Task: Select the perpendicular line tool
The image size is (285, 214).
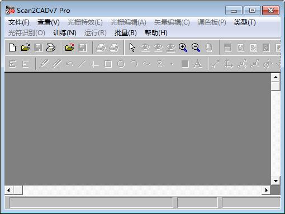Action: tap(95, 64)
